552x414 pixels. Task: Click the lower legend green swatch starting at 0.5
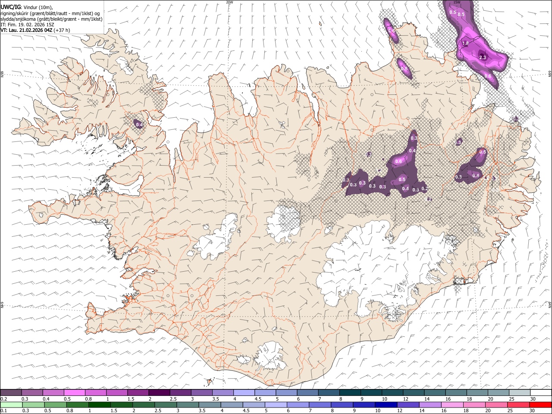55,405
